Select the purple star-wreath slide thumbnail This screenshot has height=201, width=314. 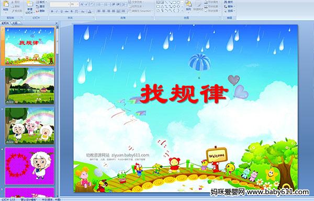pyautogui.click(x=30, y=166)
